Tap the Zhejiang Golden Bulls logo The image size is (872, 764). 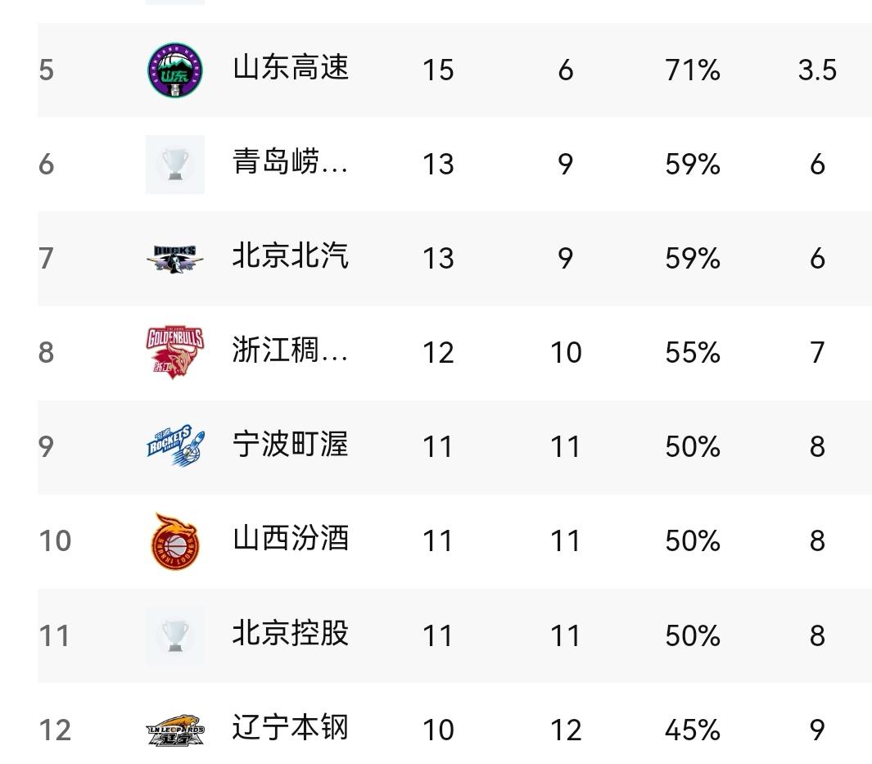[175, 353]
